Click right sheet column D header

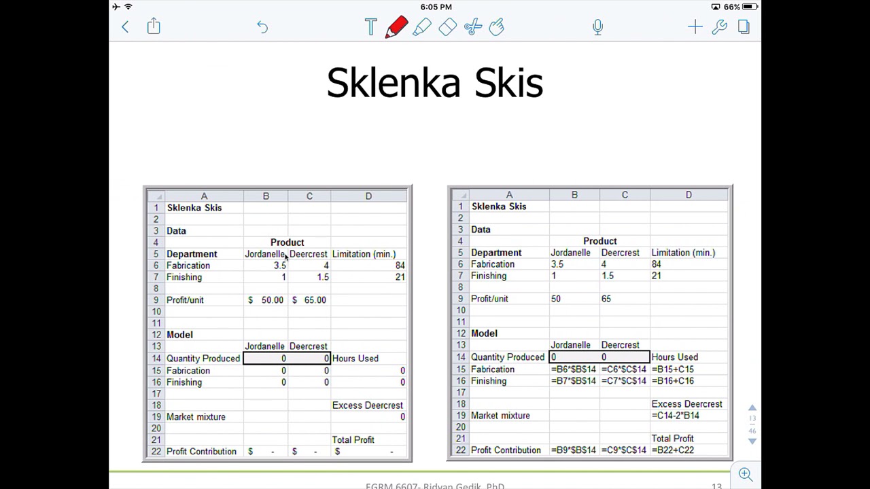point(689,195)
